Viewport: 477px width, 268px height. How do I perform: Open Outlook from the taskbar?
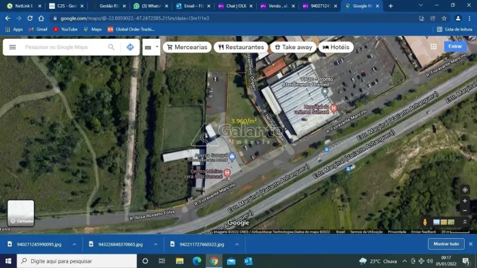point(248,261)
